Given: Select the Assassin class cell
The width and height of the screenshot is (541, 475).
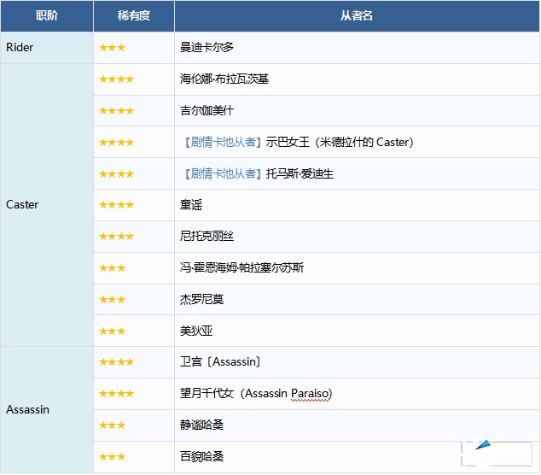Looking at the screenshot, I should [28, 409].
